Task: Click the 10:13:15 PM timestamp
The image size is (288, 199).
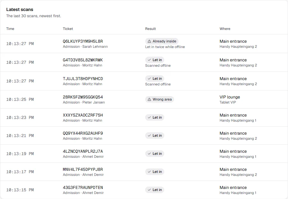Action: [20, 190]
